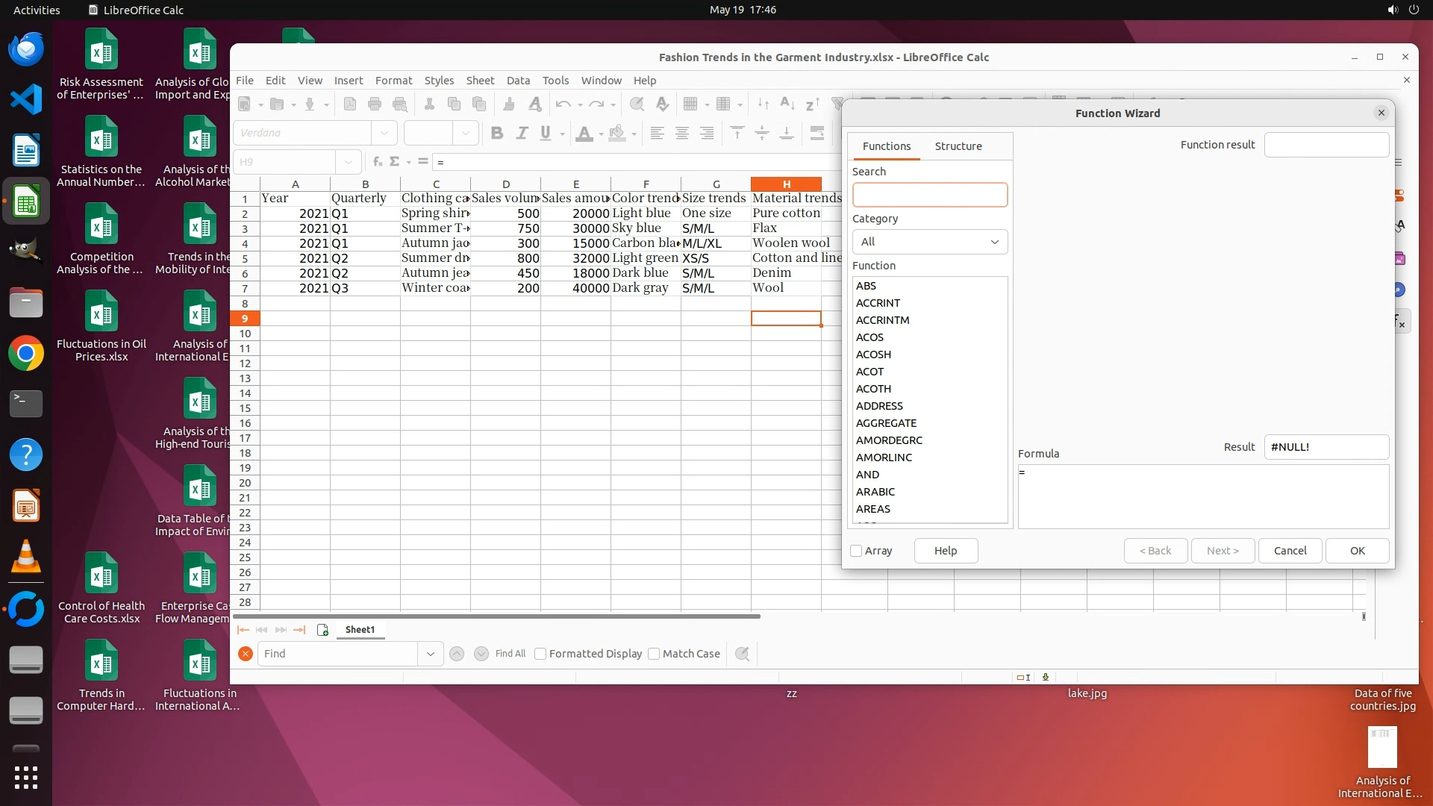Click the Export as PDF icon
This screenshot has height=806, width=1433.
349,104
